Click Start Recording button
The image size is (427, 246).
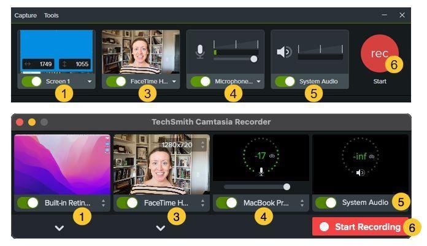(360, 226)
